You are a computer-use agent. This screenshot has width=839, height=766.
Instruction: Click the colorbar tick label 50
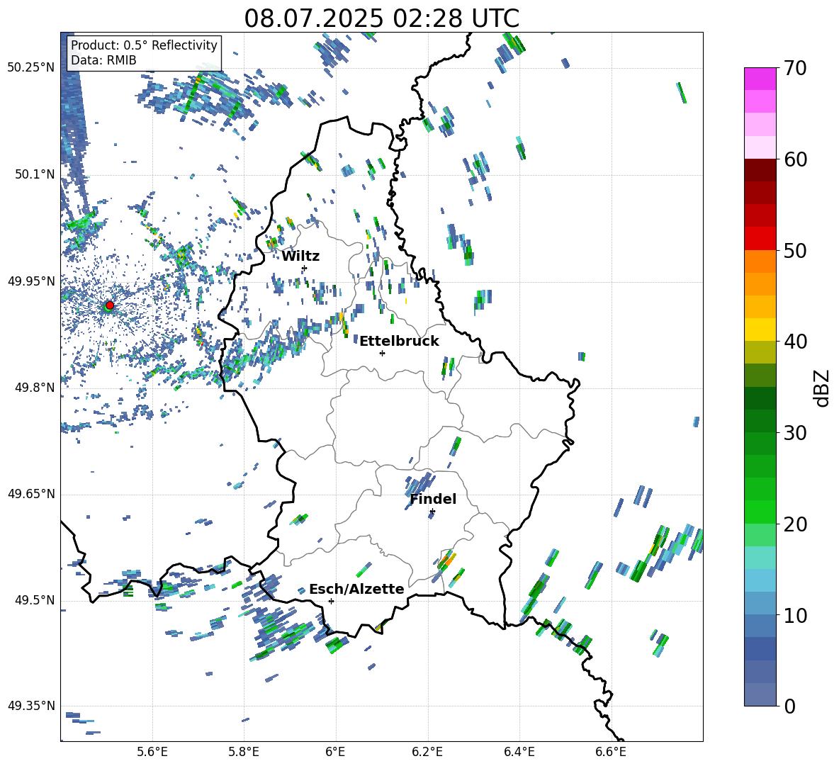(795, 251)
